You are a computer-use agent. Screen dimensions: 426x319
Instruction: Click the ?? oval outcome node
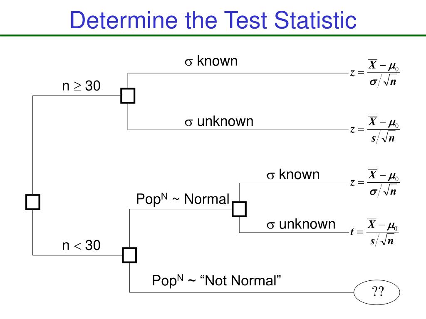coord(377,292)
